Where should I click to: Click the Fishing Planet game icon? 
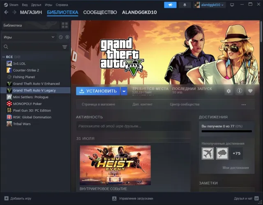pyautogui.click(x=9, y=77)
